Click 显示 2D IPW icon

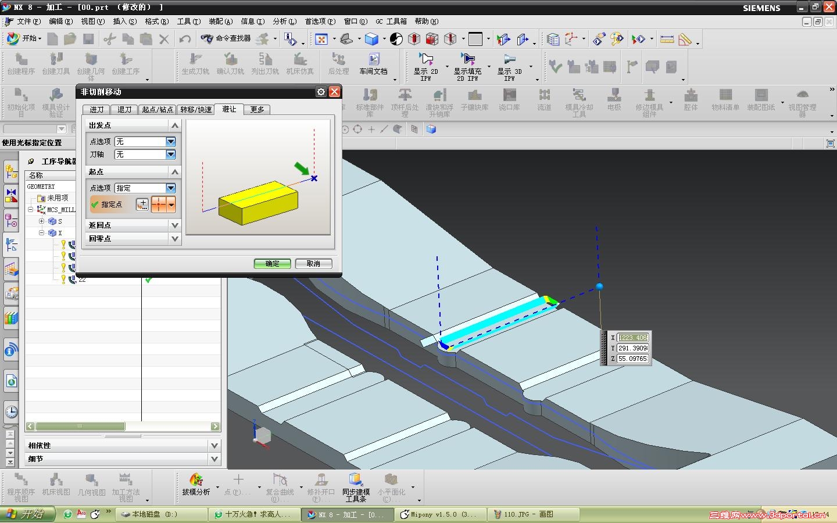click(x=426, y=66)
